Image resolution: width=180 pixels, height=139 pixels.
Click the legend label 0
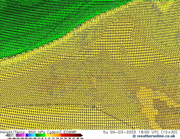pos(46,138)
